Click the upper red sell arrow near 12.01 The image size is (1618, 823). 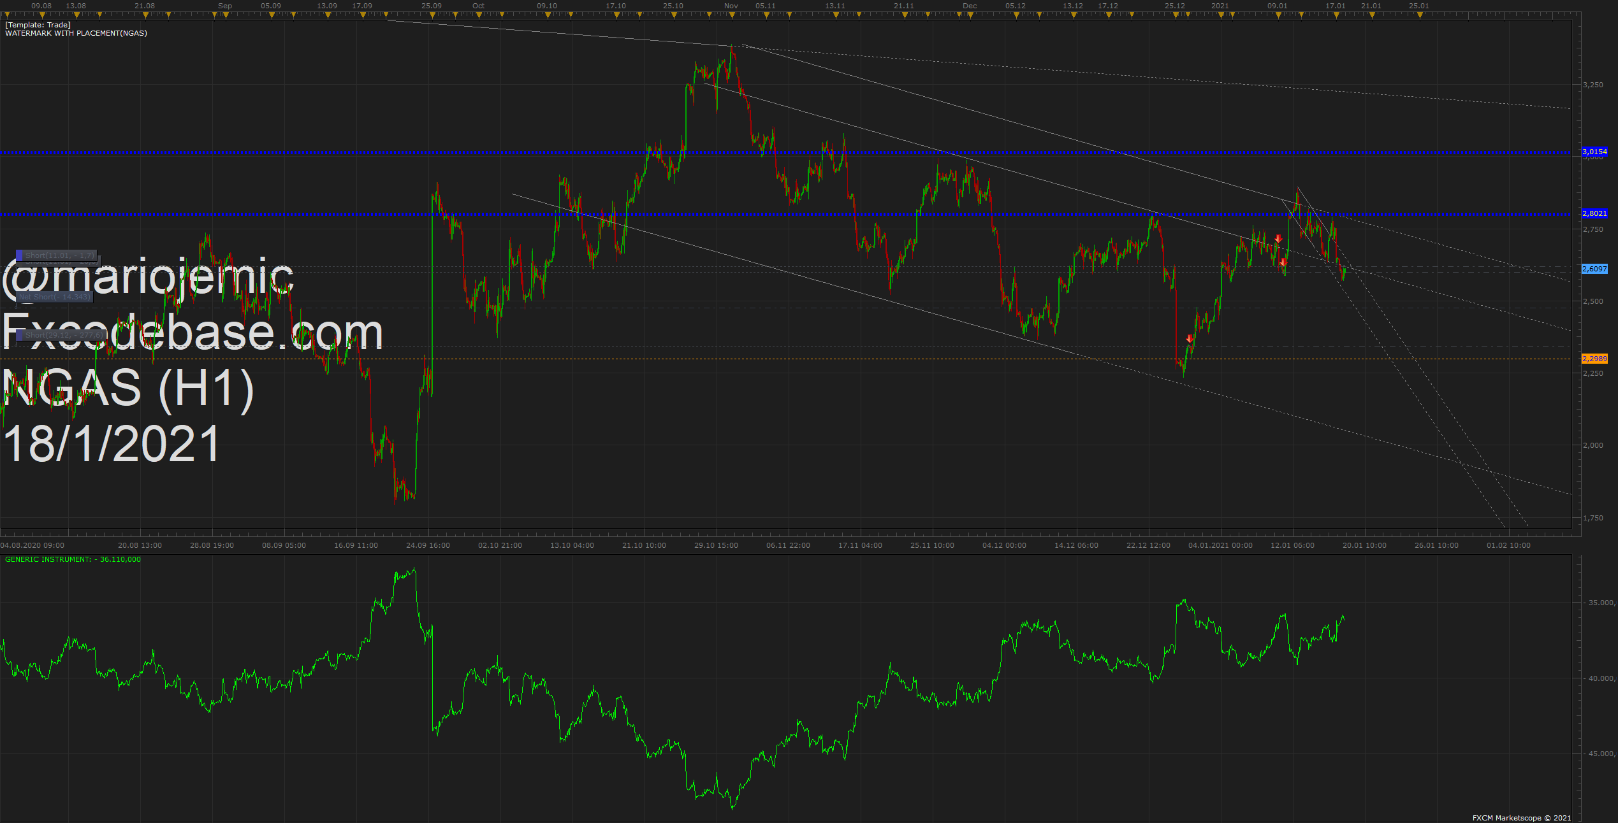(x=1278, y=239)
